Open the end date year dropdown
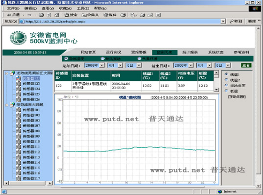263x195 pixels. (191, 65)
